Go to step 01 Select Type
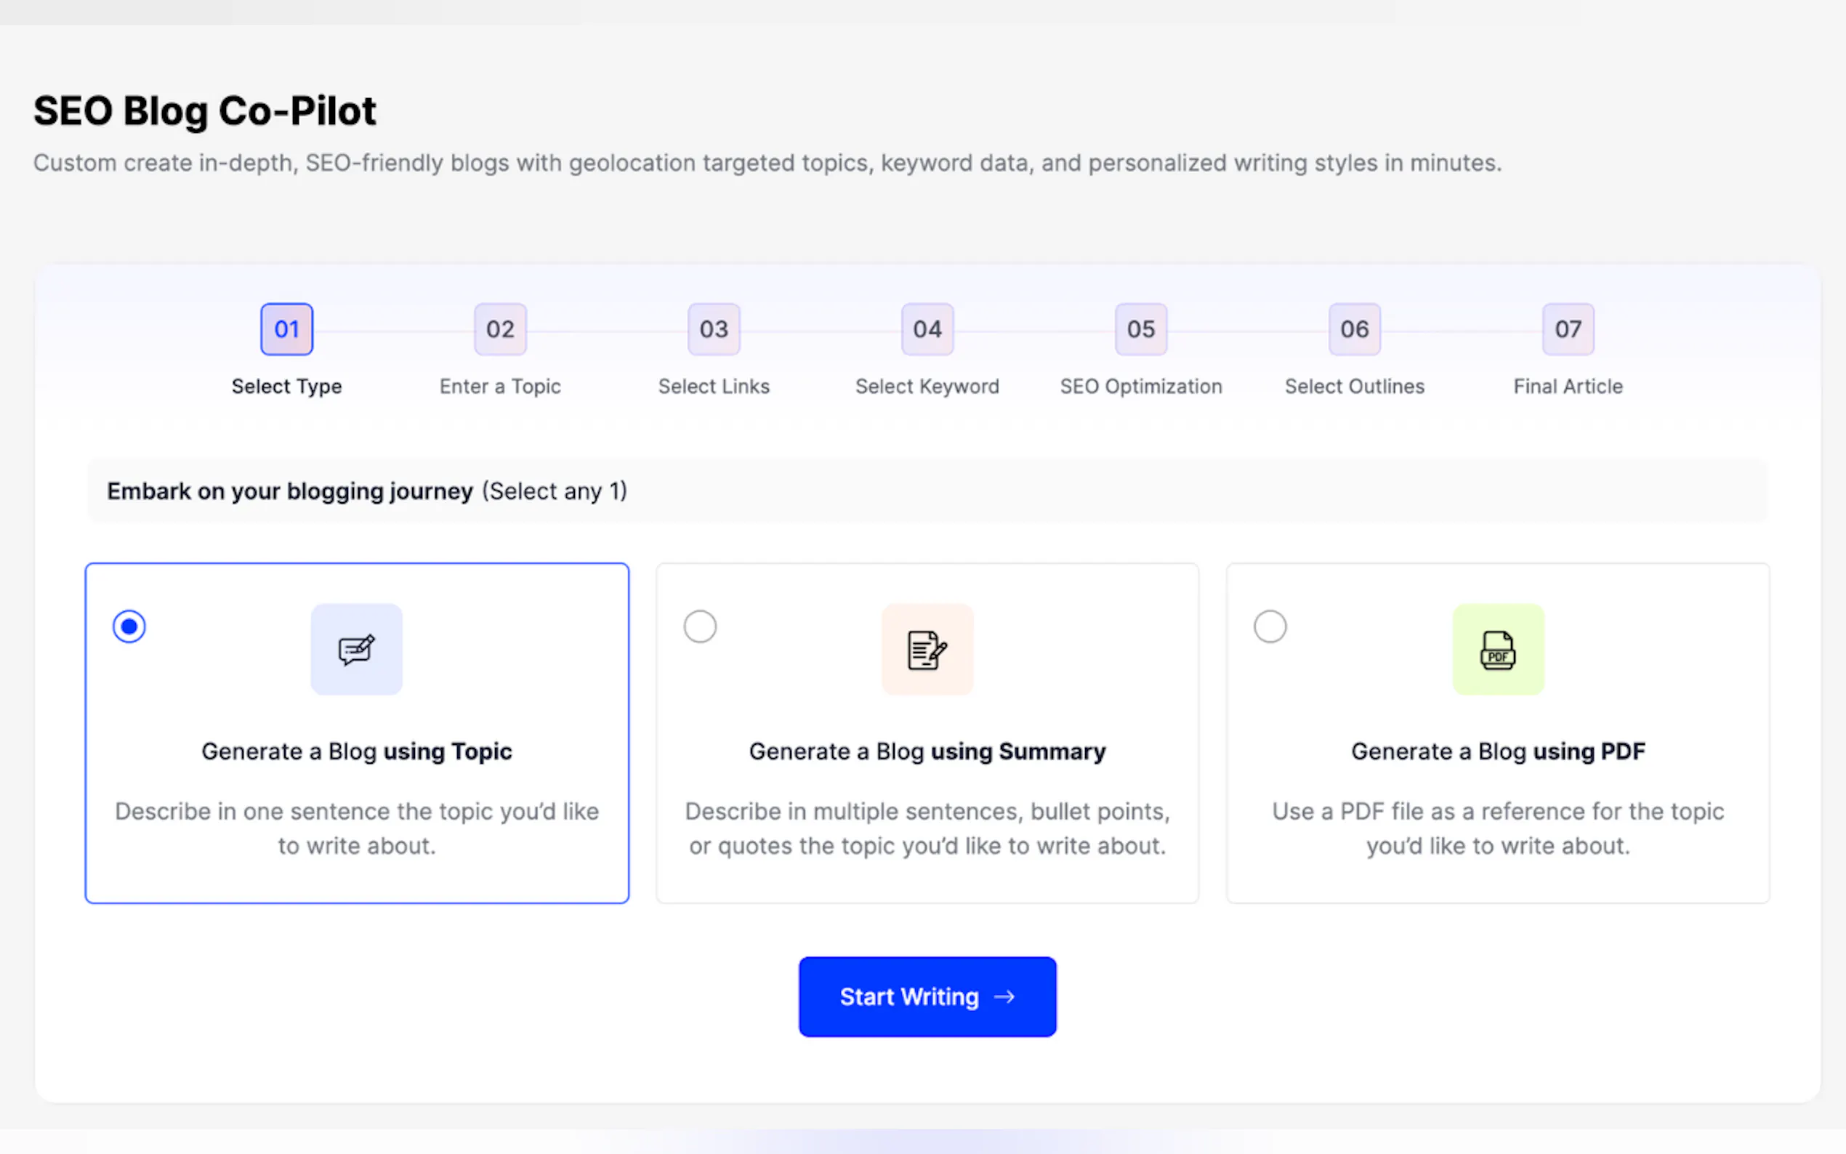The height and width of the screenshot is (1154, 1846). coord(287,330)
